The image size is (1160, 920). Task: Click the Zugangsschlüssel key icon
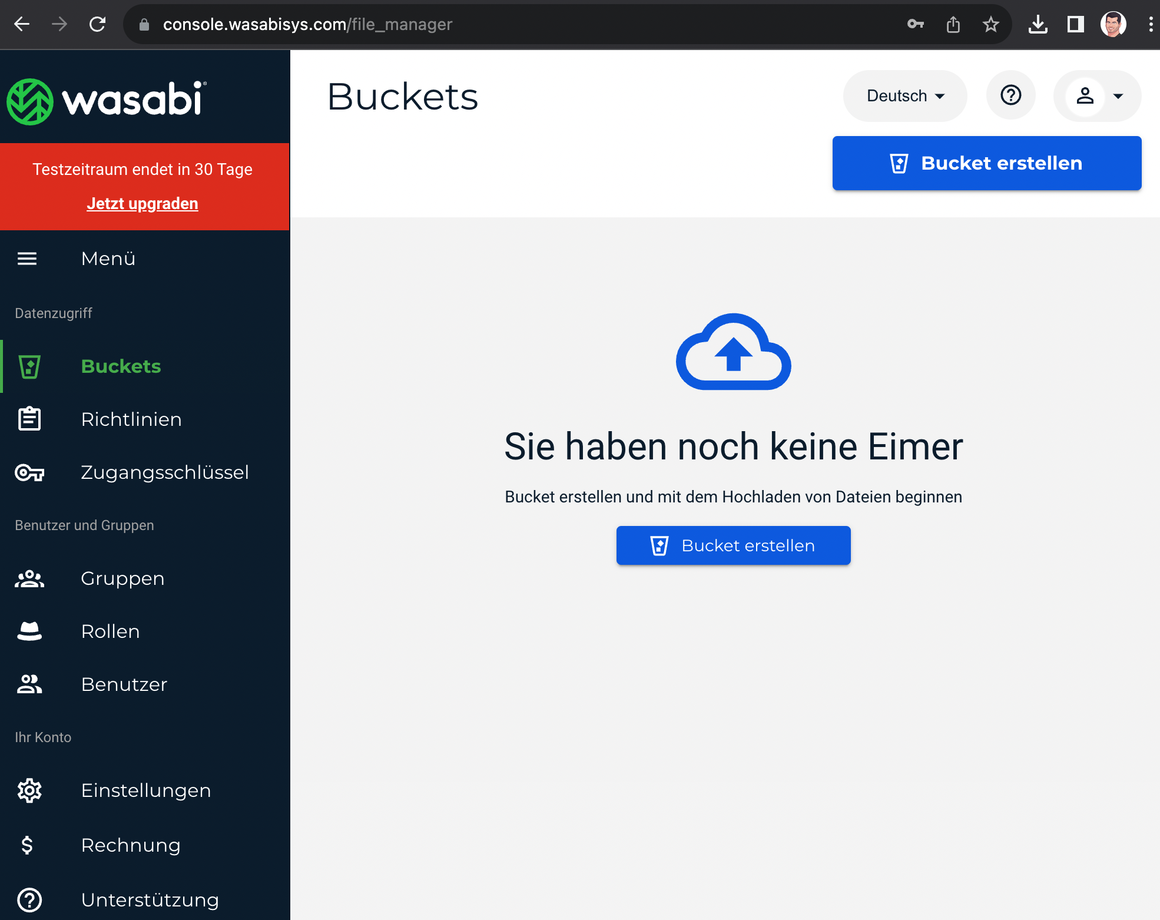(x=29, y=472)
